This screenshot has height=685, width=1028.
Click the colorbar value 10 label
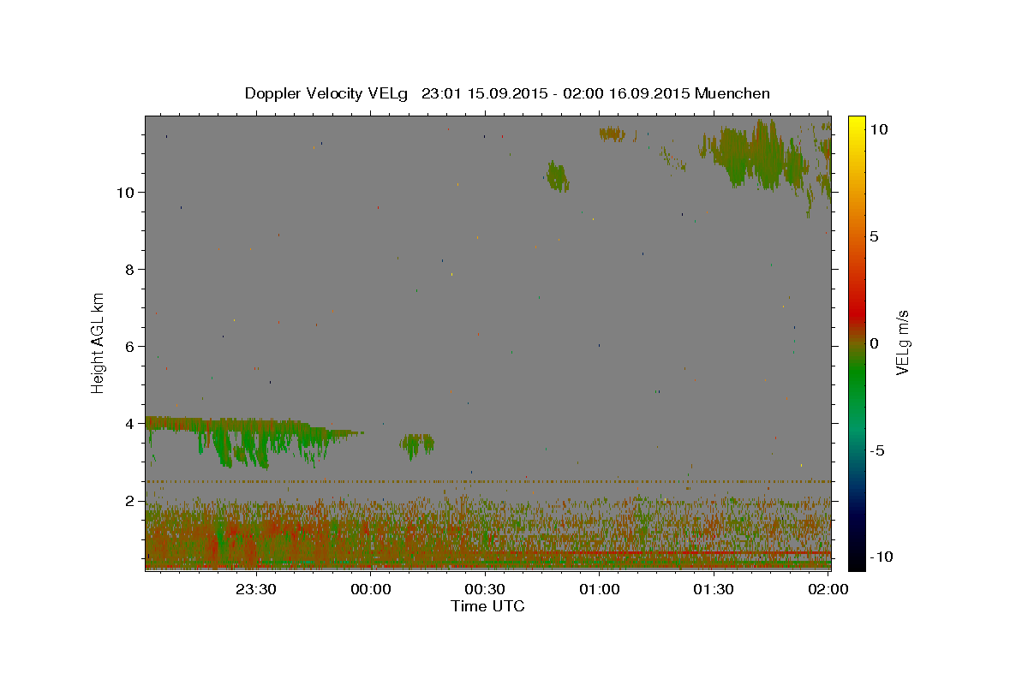coord(879,128)
